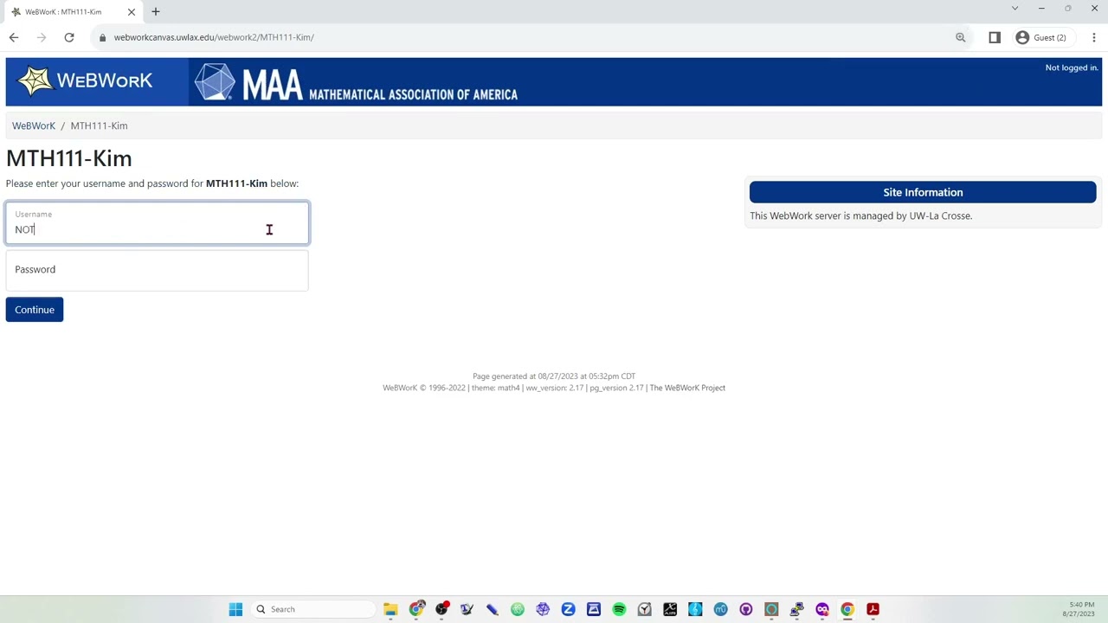The width and height of the screenshot is (1108, 623).
Task: Open the purple polyhedron taskbar icon
Action: coord(543,609)
